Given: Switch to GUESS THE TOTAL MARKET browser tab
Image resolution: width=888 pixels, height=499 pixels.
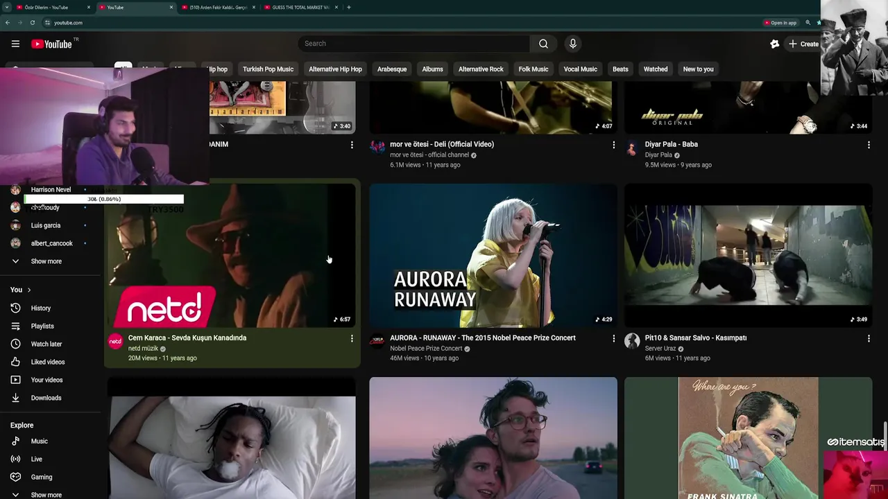Looking at the screenshot, I should click(301, 8).
